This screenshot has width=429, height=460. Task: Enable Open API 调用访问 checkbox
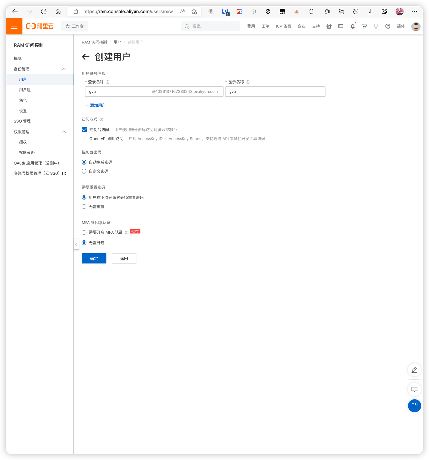[x=84, y=139]
